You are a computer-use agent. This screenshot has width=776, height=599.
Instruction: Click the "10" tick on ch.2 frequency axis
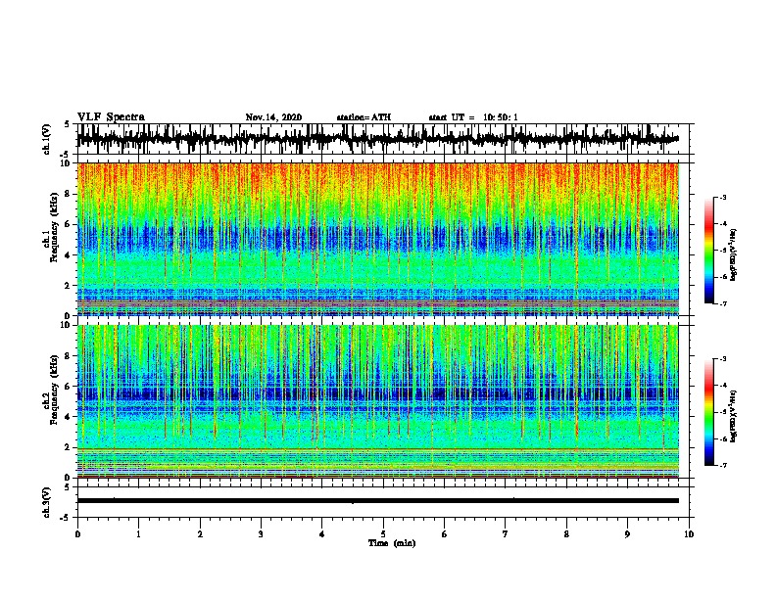pyautogui.click(x=67, y=325)
